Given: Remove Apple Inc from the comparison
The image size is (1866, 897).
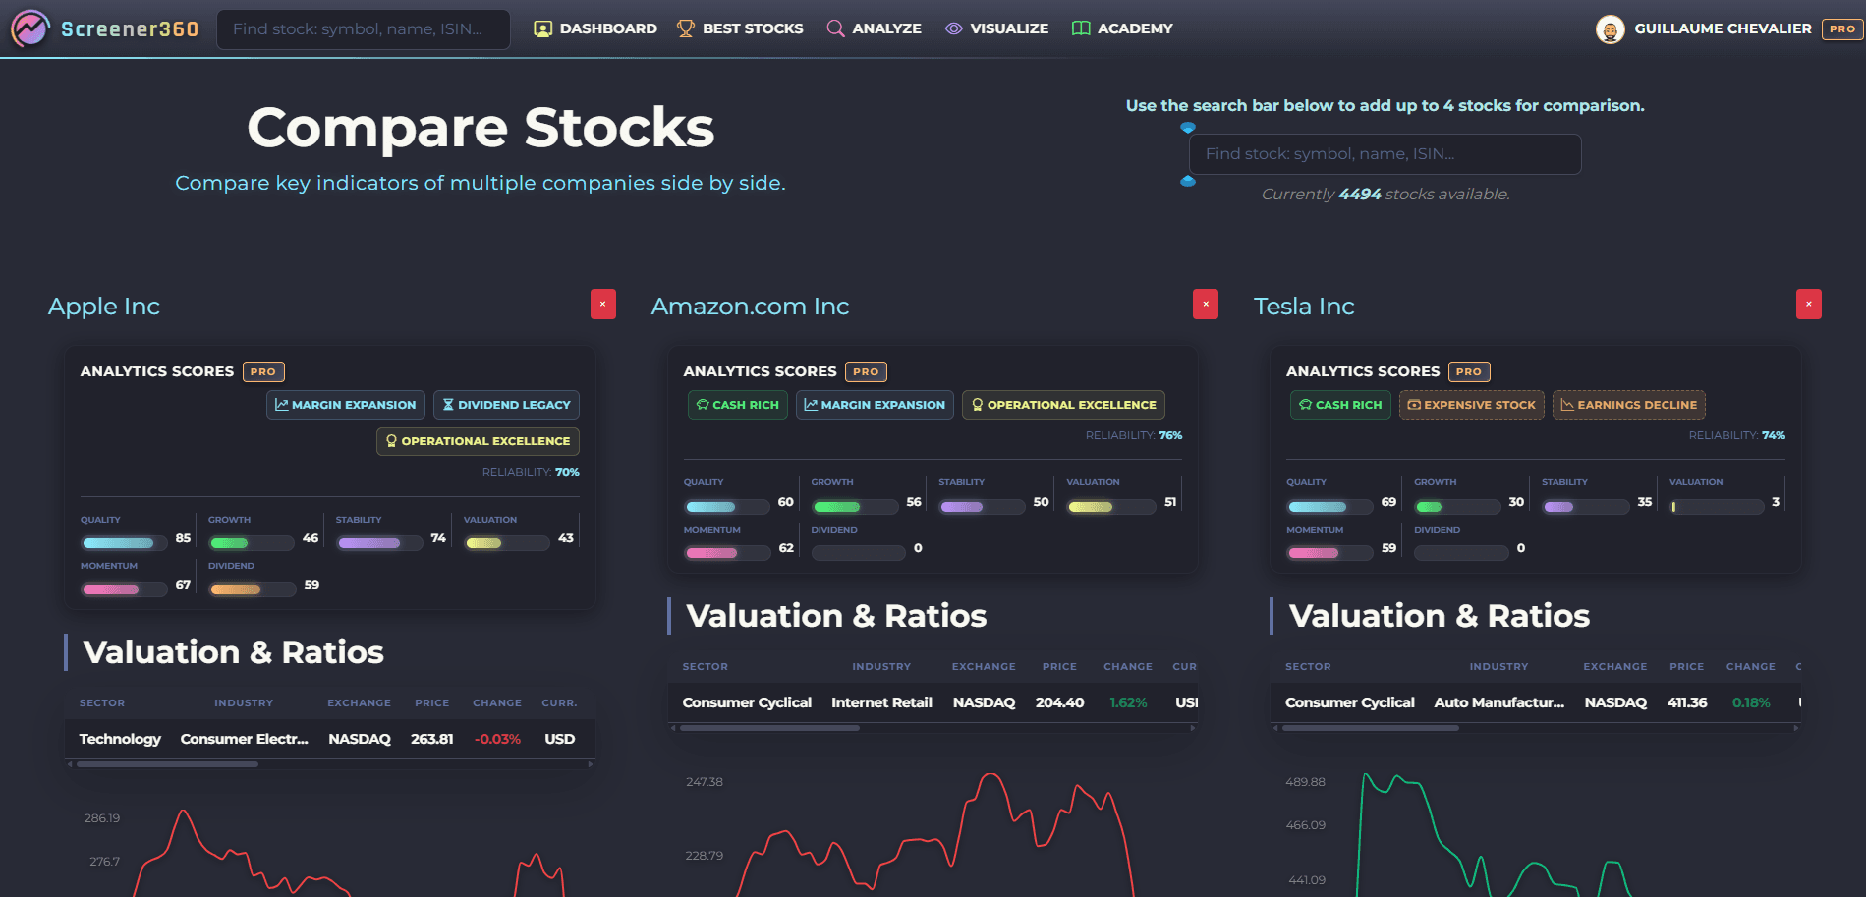Looking at the screenshot, I should [x=602, y=305].
